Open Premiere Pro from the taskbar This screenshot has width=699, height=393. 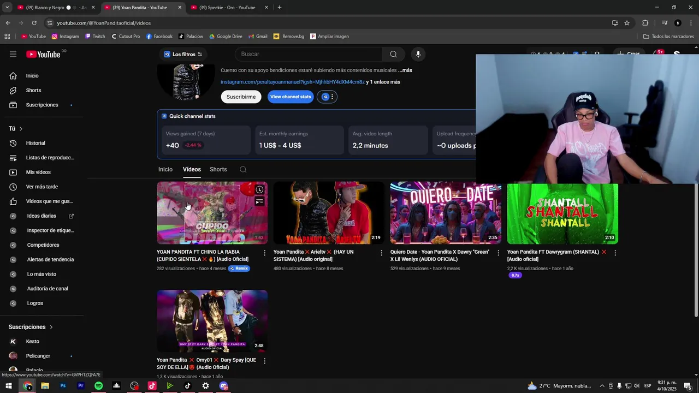(x=81, y=386)
